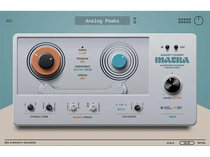Click the IN level knob
210x157 pixels.
167,47
